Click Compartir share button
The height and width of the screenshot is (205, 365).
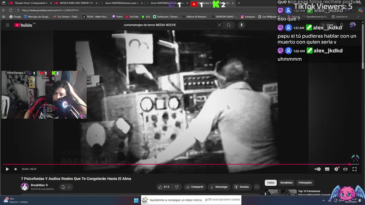click(x=194, y=187)
